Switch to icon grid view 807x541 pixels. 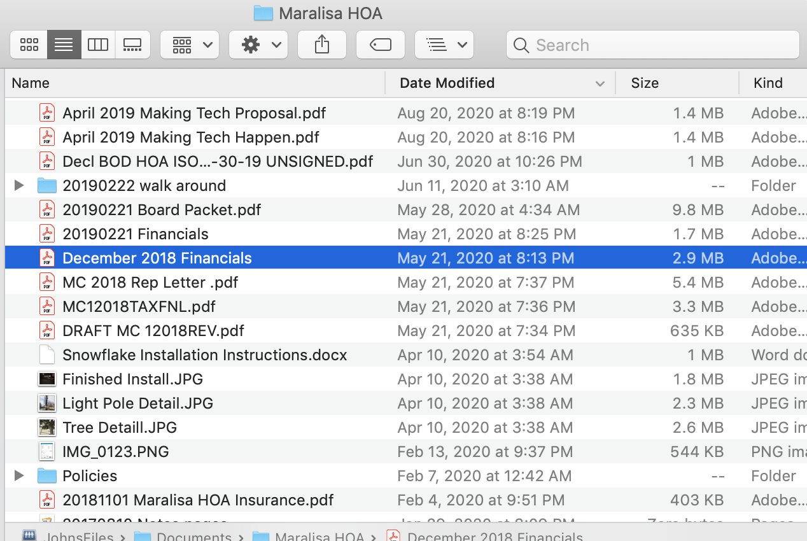29,45
